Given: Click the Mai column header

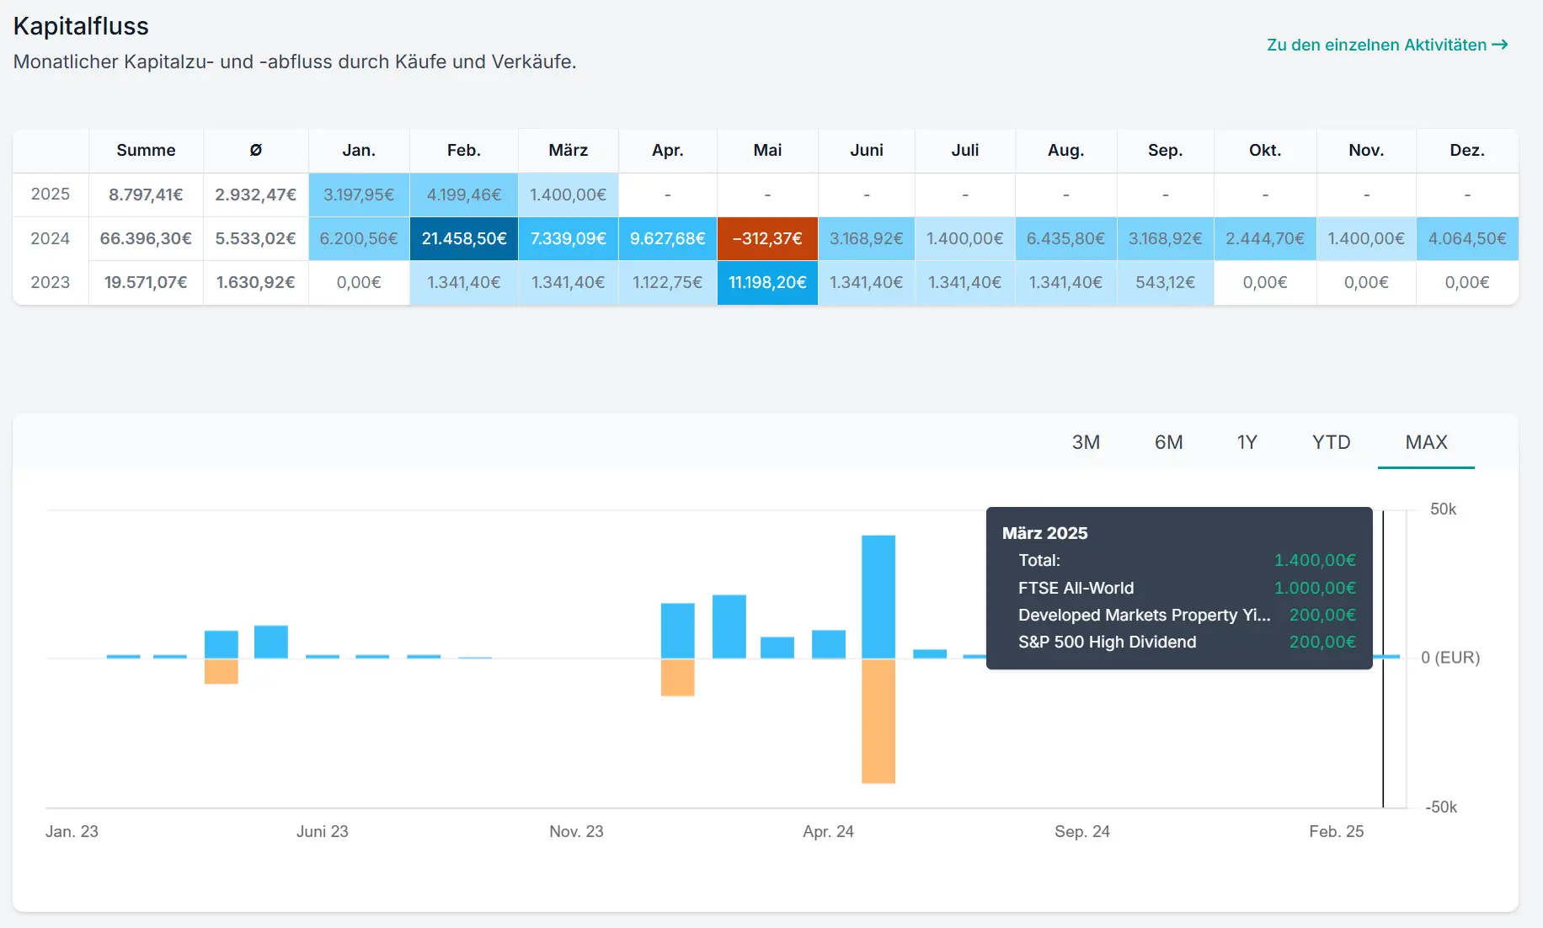Looking at the screenshot, I should (767, 150).
